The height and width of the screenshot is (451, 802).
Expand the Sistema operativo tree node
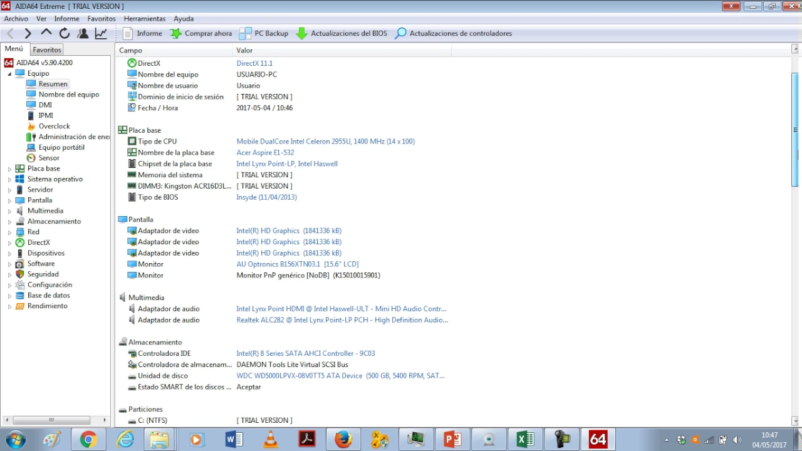(9, 180)
